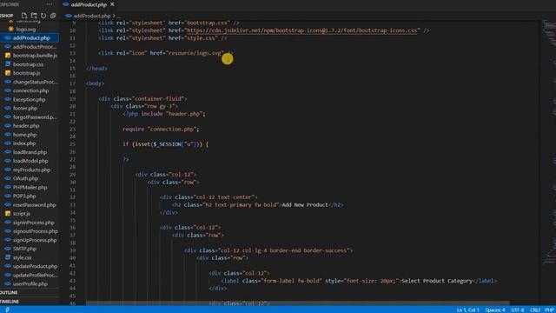This screenshot has height=313, width=556.
Task: Open the Explorer more actions ellipsis
Action: tap(50, 3)
